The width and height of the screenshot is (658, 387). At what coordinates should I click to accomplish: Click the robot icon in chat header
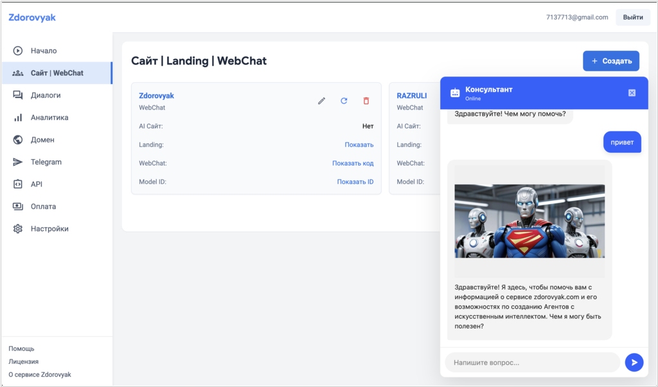455,92
